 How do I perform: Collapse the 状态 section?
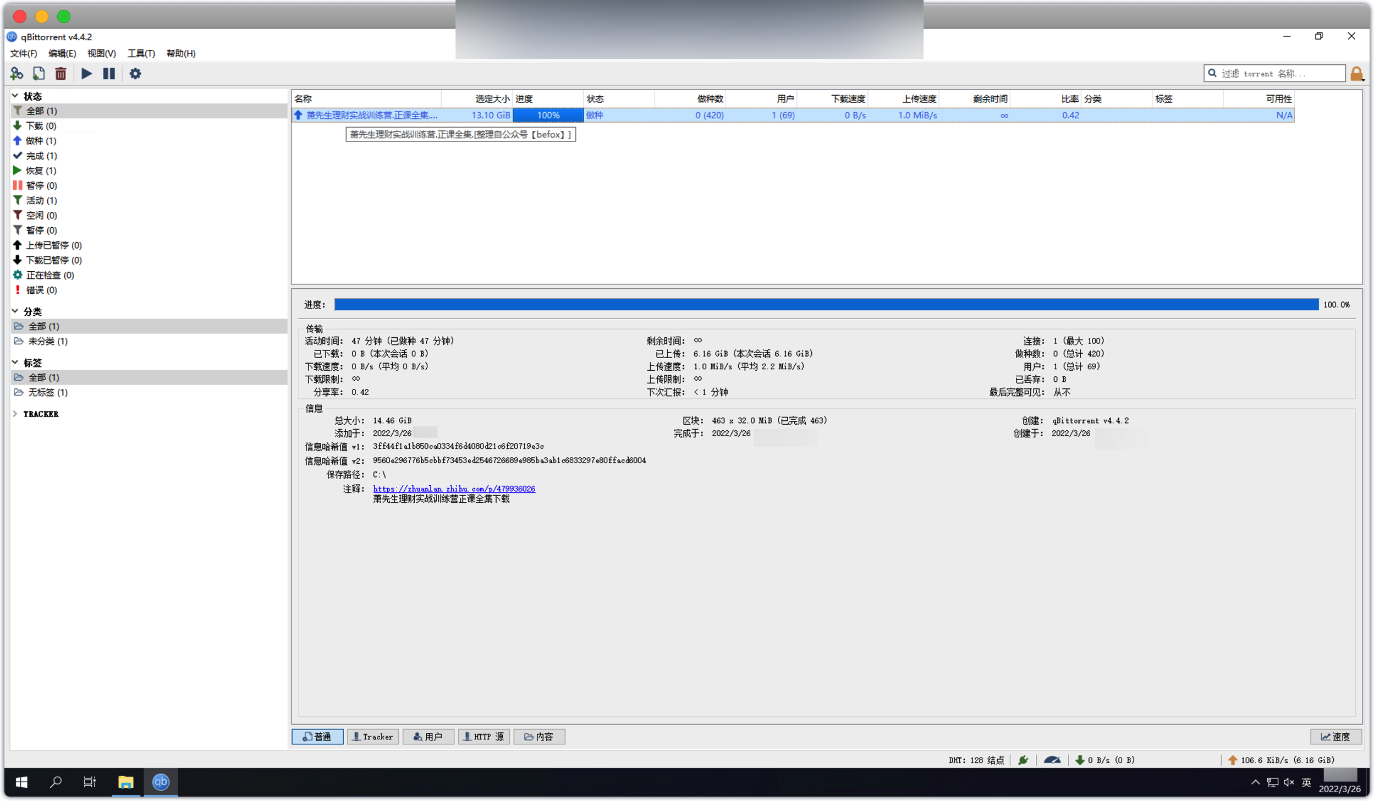pyautogui.click(x=15, y=96)
